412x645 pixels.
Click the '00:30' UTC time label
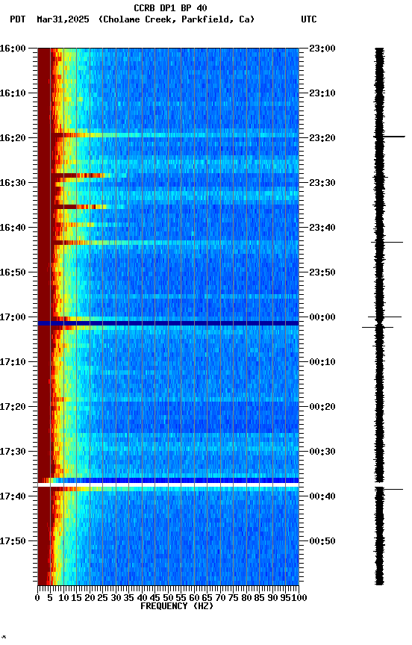click(x=322, y=452)
